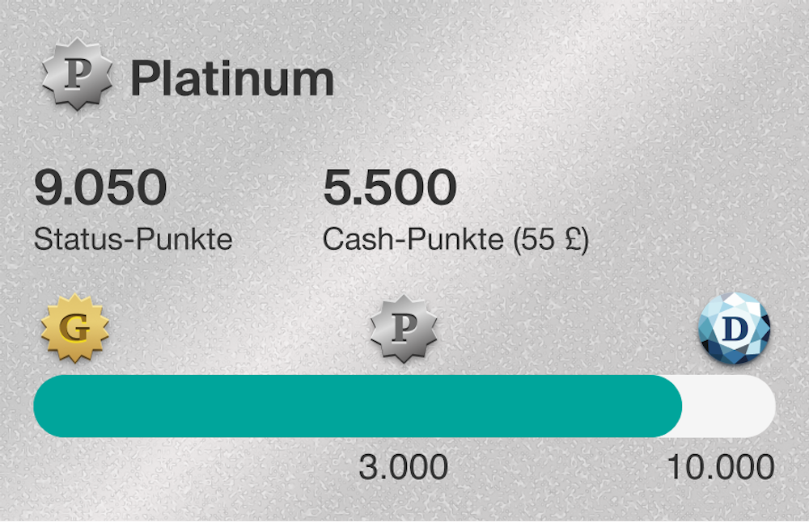Click the teal filled part of progress bar
Image resolution: width=809 pixels, height=522 pixels.
[356, 406]
